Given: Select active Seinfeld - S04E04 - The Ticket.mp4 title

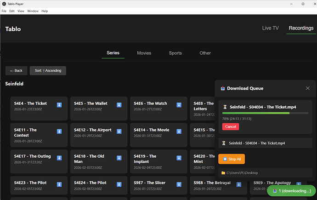Looking at the screenshot, I should click(263, 107).
